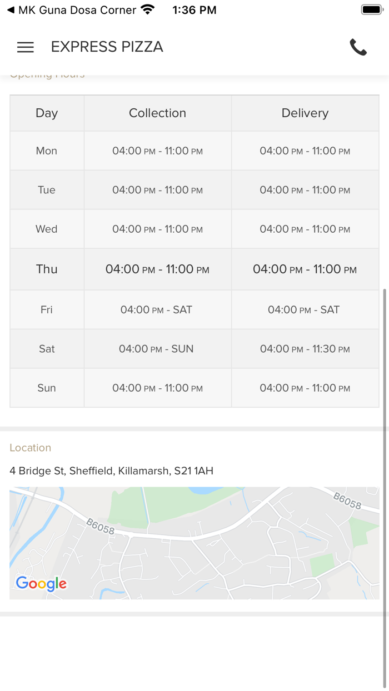Tap Friday collection hours cell
This screenshot has width=389, height=691.
coord(157,310)
